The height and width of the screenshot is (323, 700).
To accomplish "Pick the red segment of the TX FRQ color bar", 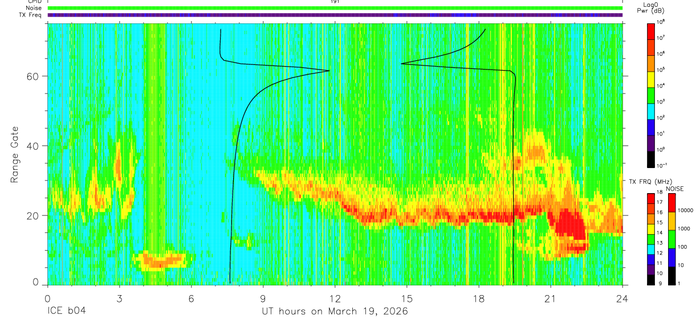I will (651, 198).
